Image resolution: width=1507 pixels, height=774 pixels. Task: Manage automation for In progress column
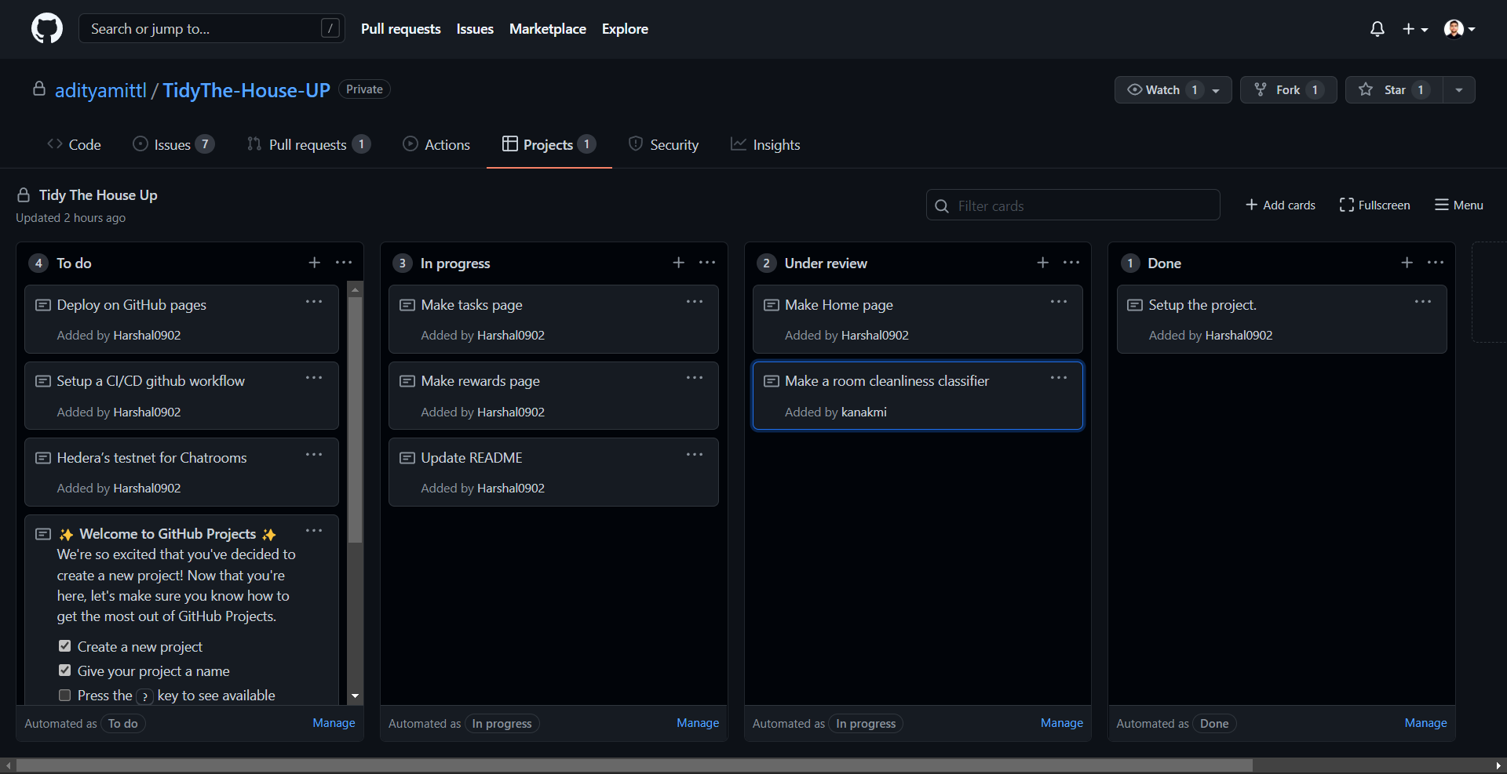(x=698, y=723)
